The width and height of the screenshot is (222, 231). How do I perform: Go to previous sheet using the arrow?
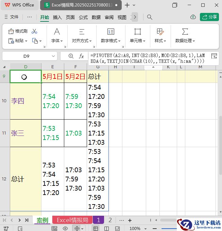pyautogui.click(x=12, y=220)
